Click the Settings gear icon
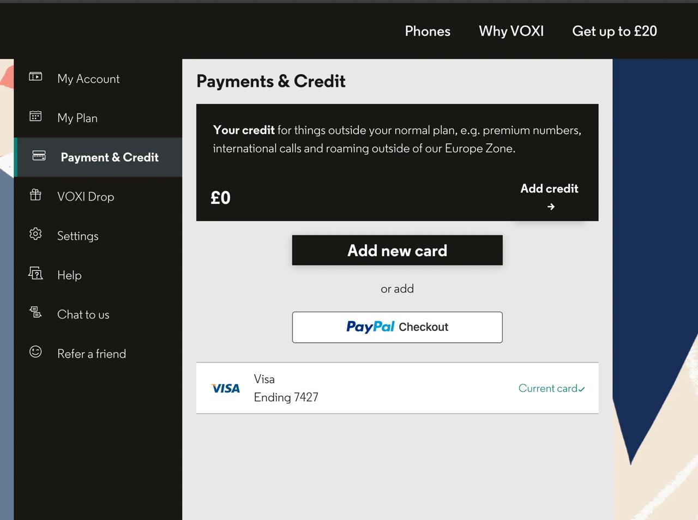Screen dimensions: 698x520 35,234
